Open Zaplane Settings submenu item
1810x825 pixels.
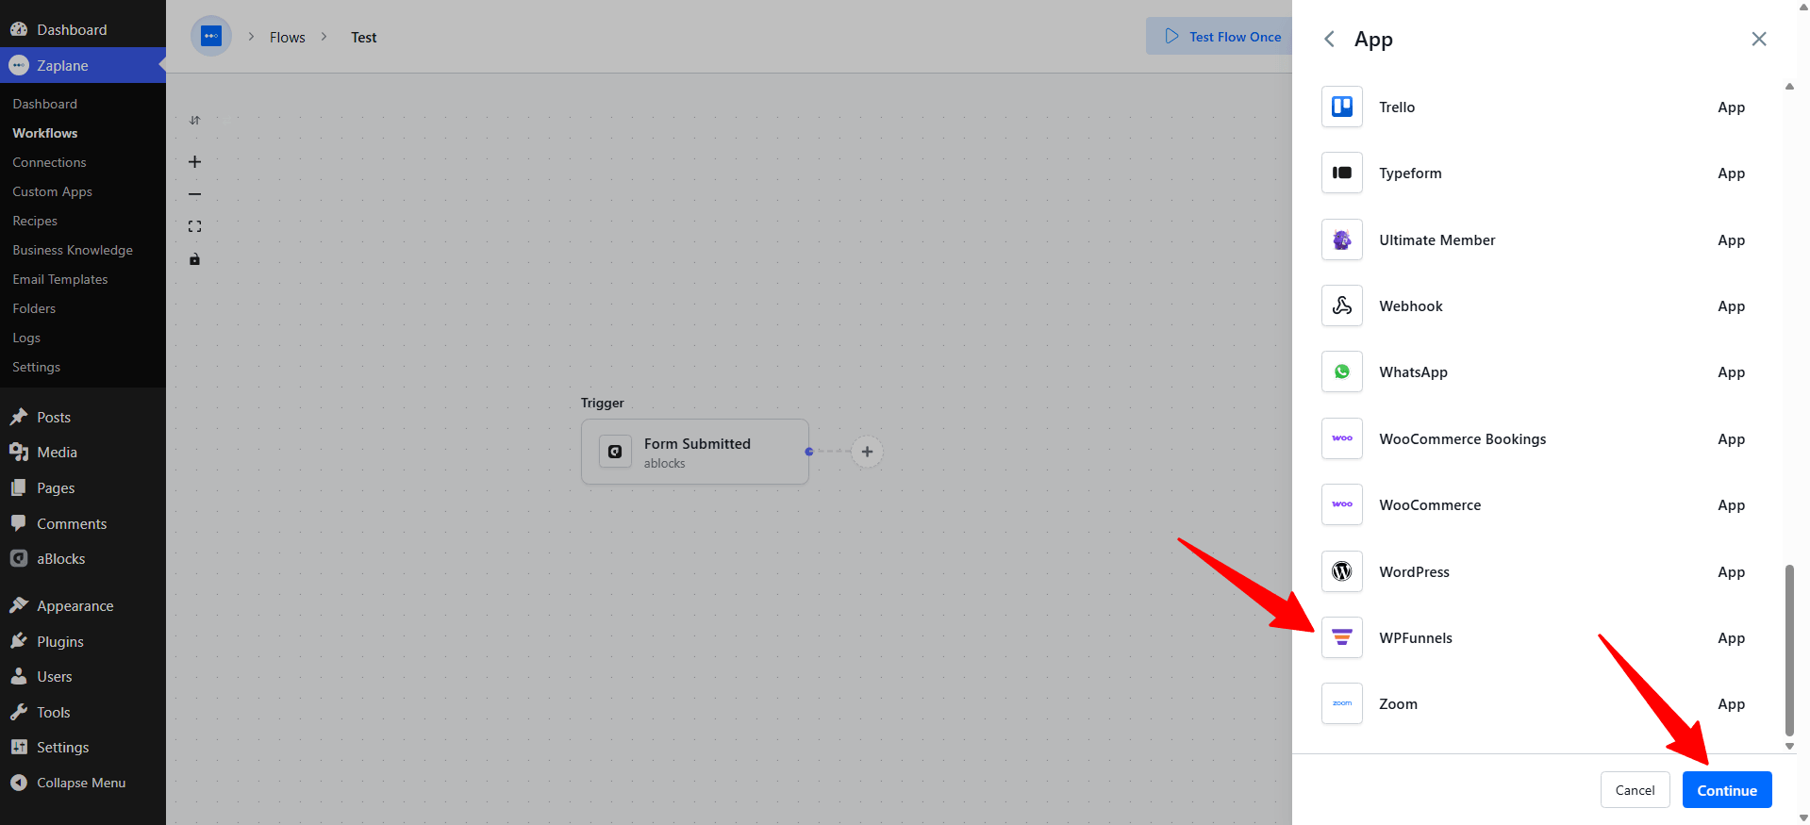pos(36,367)
